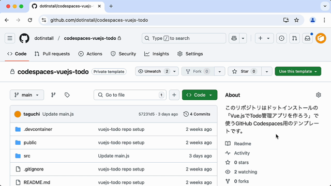331x186 pixels.
Task: View the 0 forks link
Action: [x=237, y=181]
